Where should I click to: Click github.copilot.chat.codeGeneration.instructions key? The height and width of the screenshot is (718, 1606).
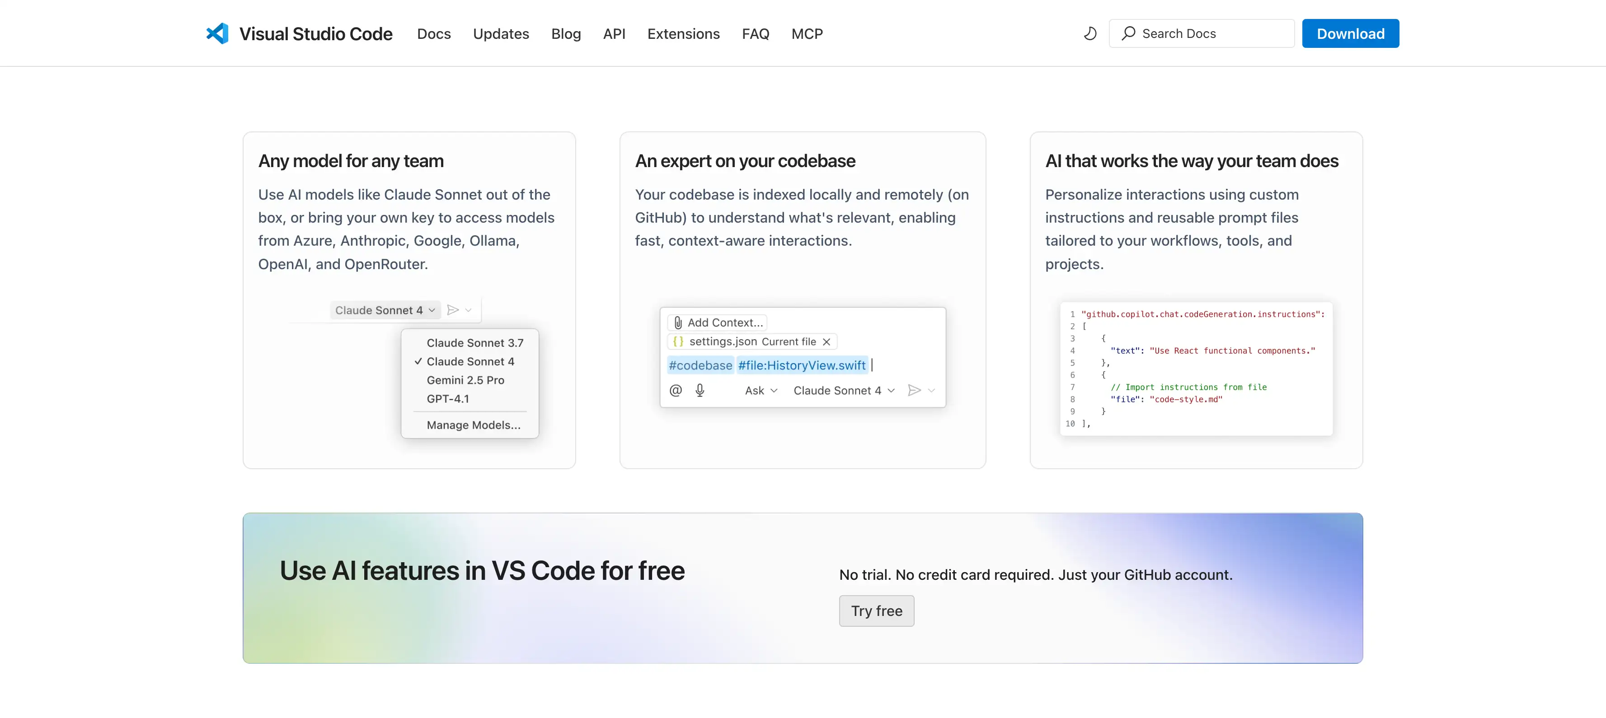(x=1202, y=314)
